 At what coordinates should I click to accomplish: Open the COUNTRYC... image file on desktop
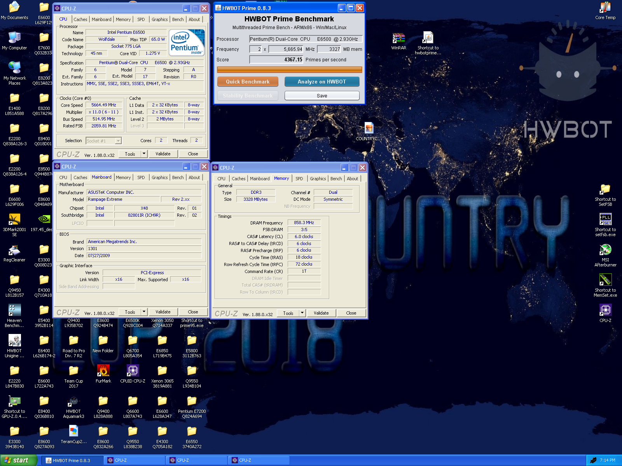coord(369,132)
